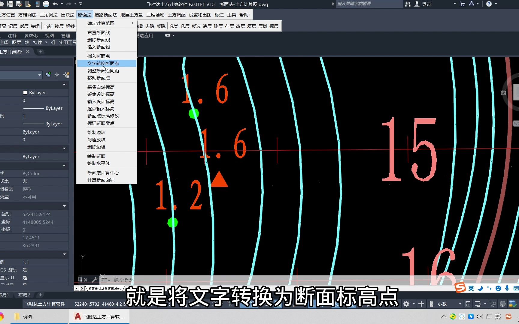The width and height of the screenshot is (519, 324).
Task: Collapse the 坐标 section in properties panel
Action: pyautogui.click(x=64, y=206)
